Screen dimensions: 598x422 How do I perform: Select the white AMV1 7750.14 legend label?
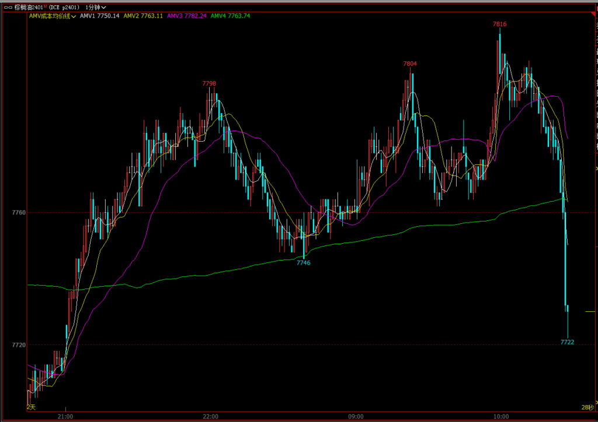point(99,16)
